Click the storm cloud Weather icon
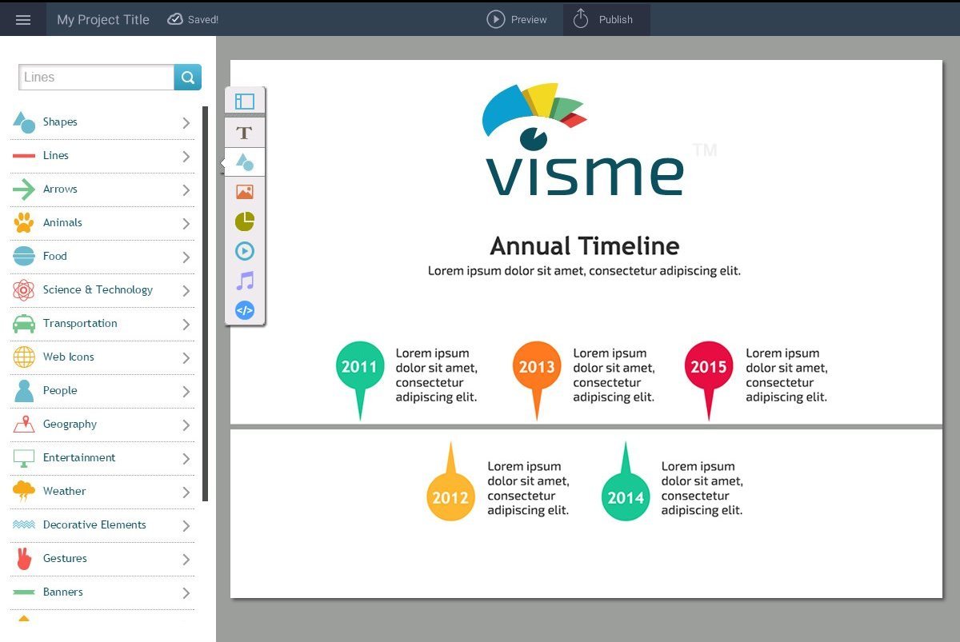The width and height of the screenshot is (960, 642). click(24, 492)
